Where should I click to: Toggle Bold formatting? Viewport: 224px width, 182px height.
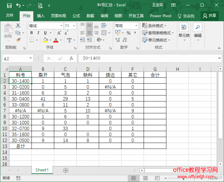(x=31, y=33)
